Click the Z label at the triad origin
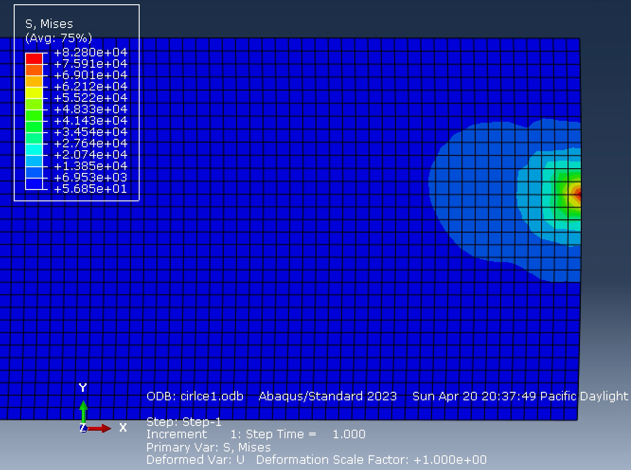The image size is (631, 470). tap(83, 428)
